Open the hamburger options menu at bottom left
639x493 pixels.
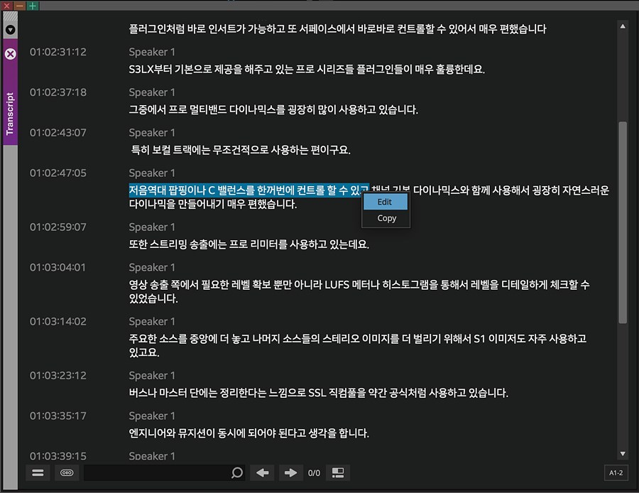click(37, 472)
